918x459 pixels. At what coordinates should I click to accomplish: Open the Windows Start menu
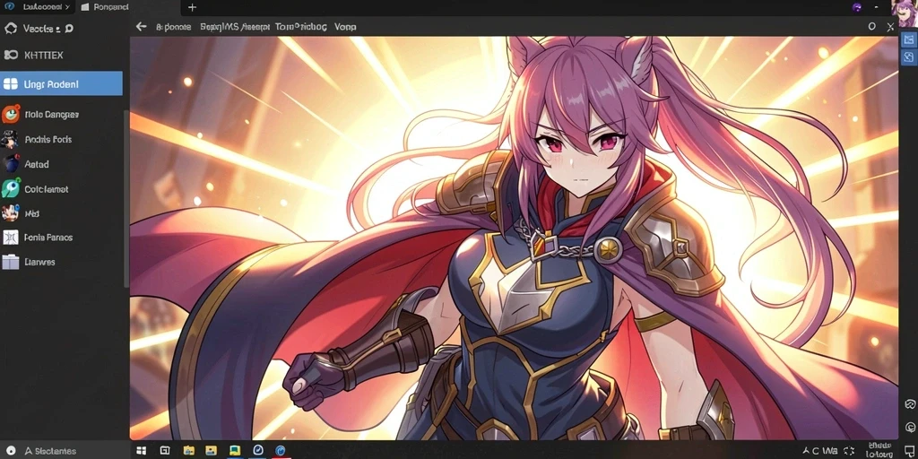[x=141, y=451]
